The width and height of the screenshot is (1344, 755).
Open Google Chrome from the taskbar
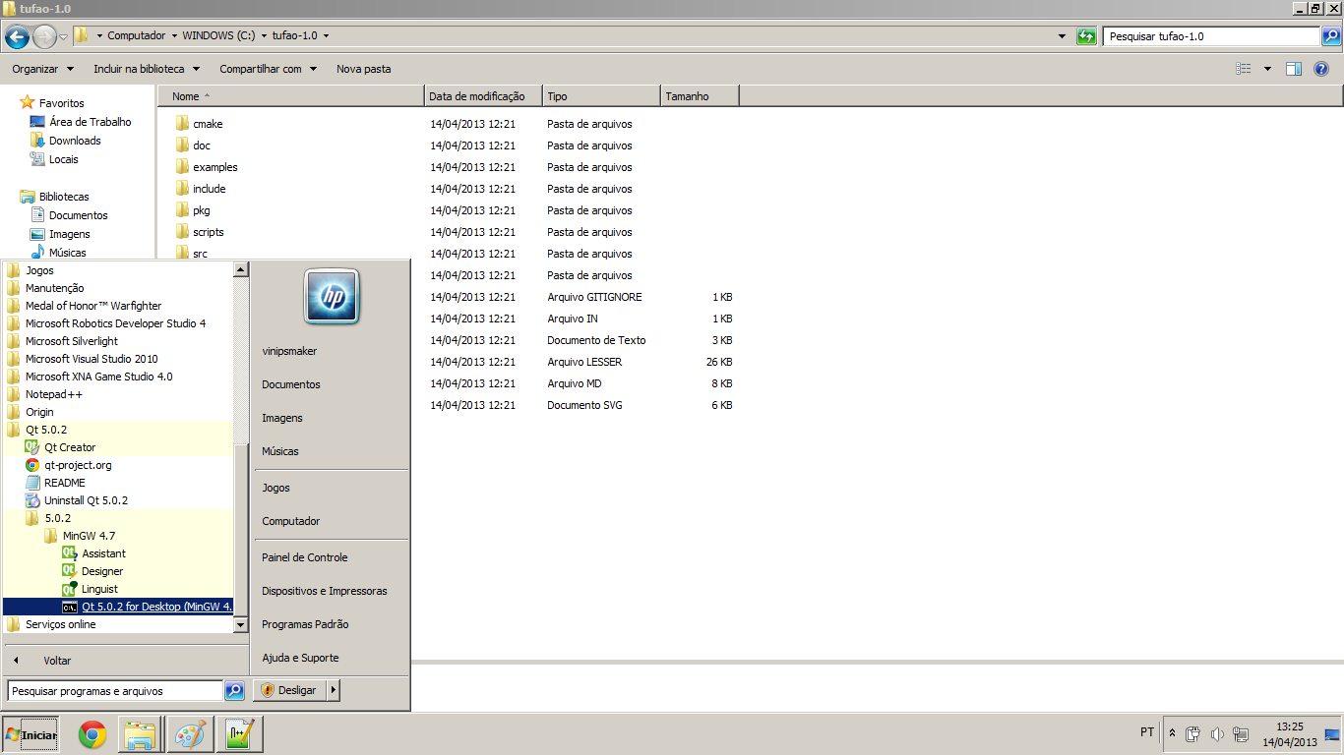click(x=92, y=734)
